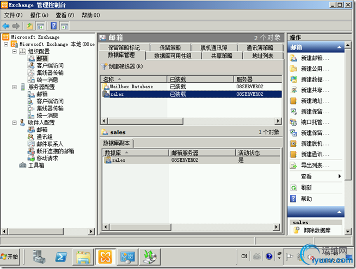The width and height of the screenshot is (356, 269).
Task: Click the funnel icon for 创建筛选器
Action: 104,66
